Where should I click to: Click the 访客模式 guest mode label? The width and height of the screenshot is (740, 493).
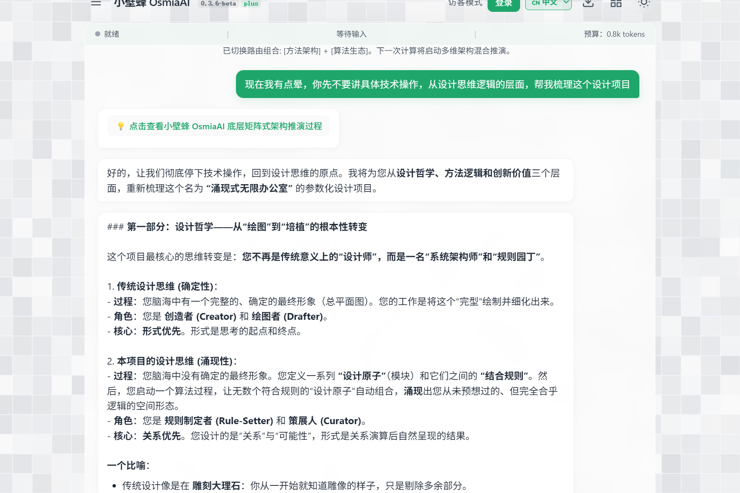465,3
